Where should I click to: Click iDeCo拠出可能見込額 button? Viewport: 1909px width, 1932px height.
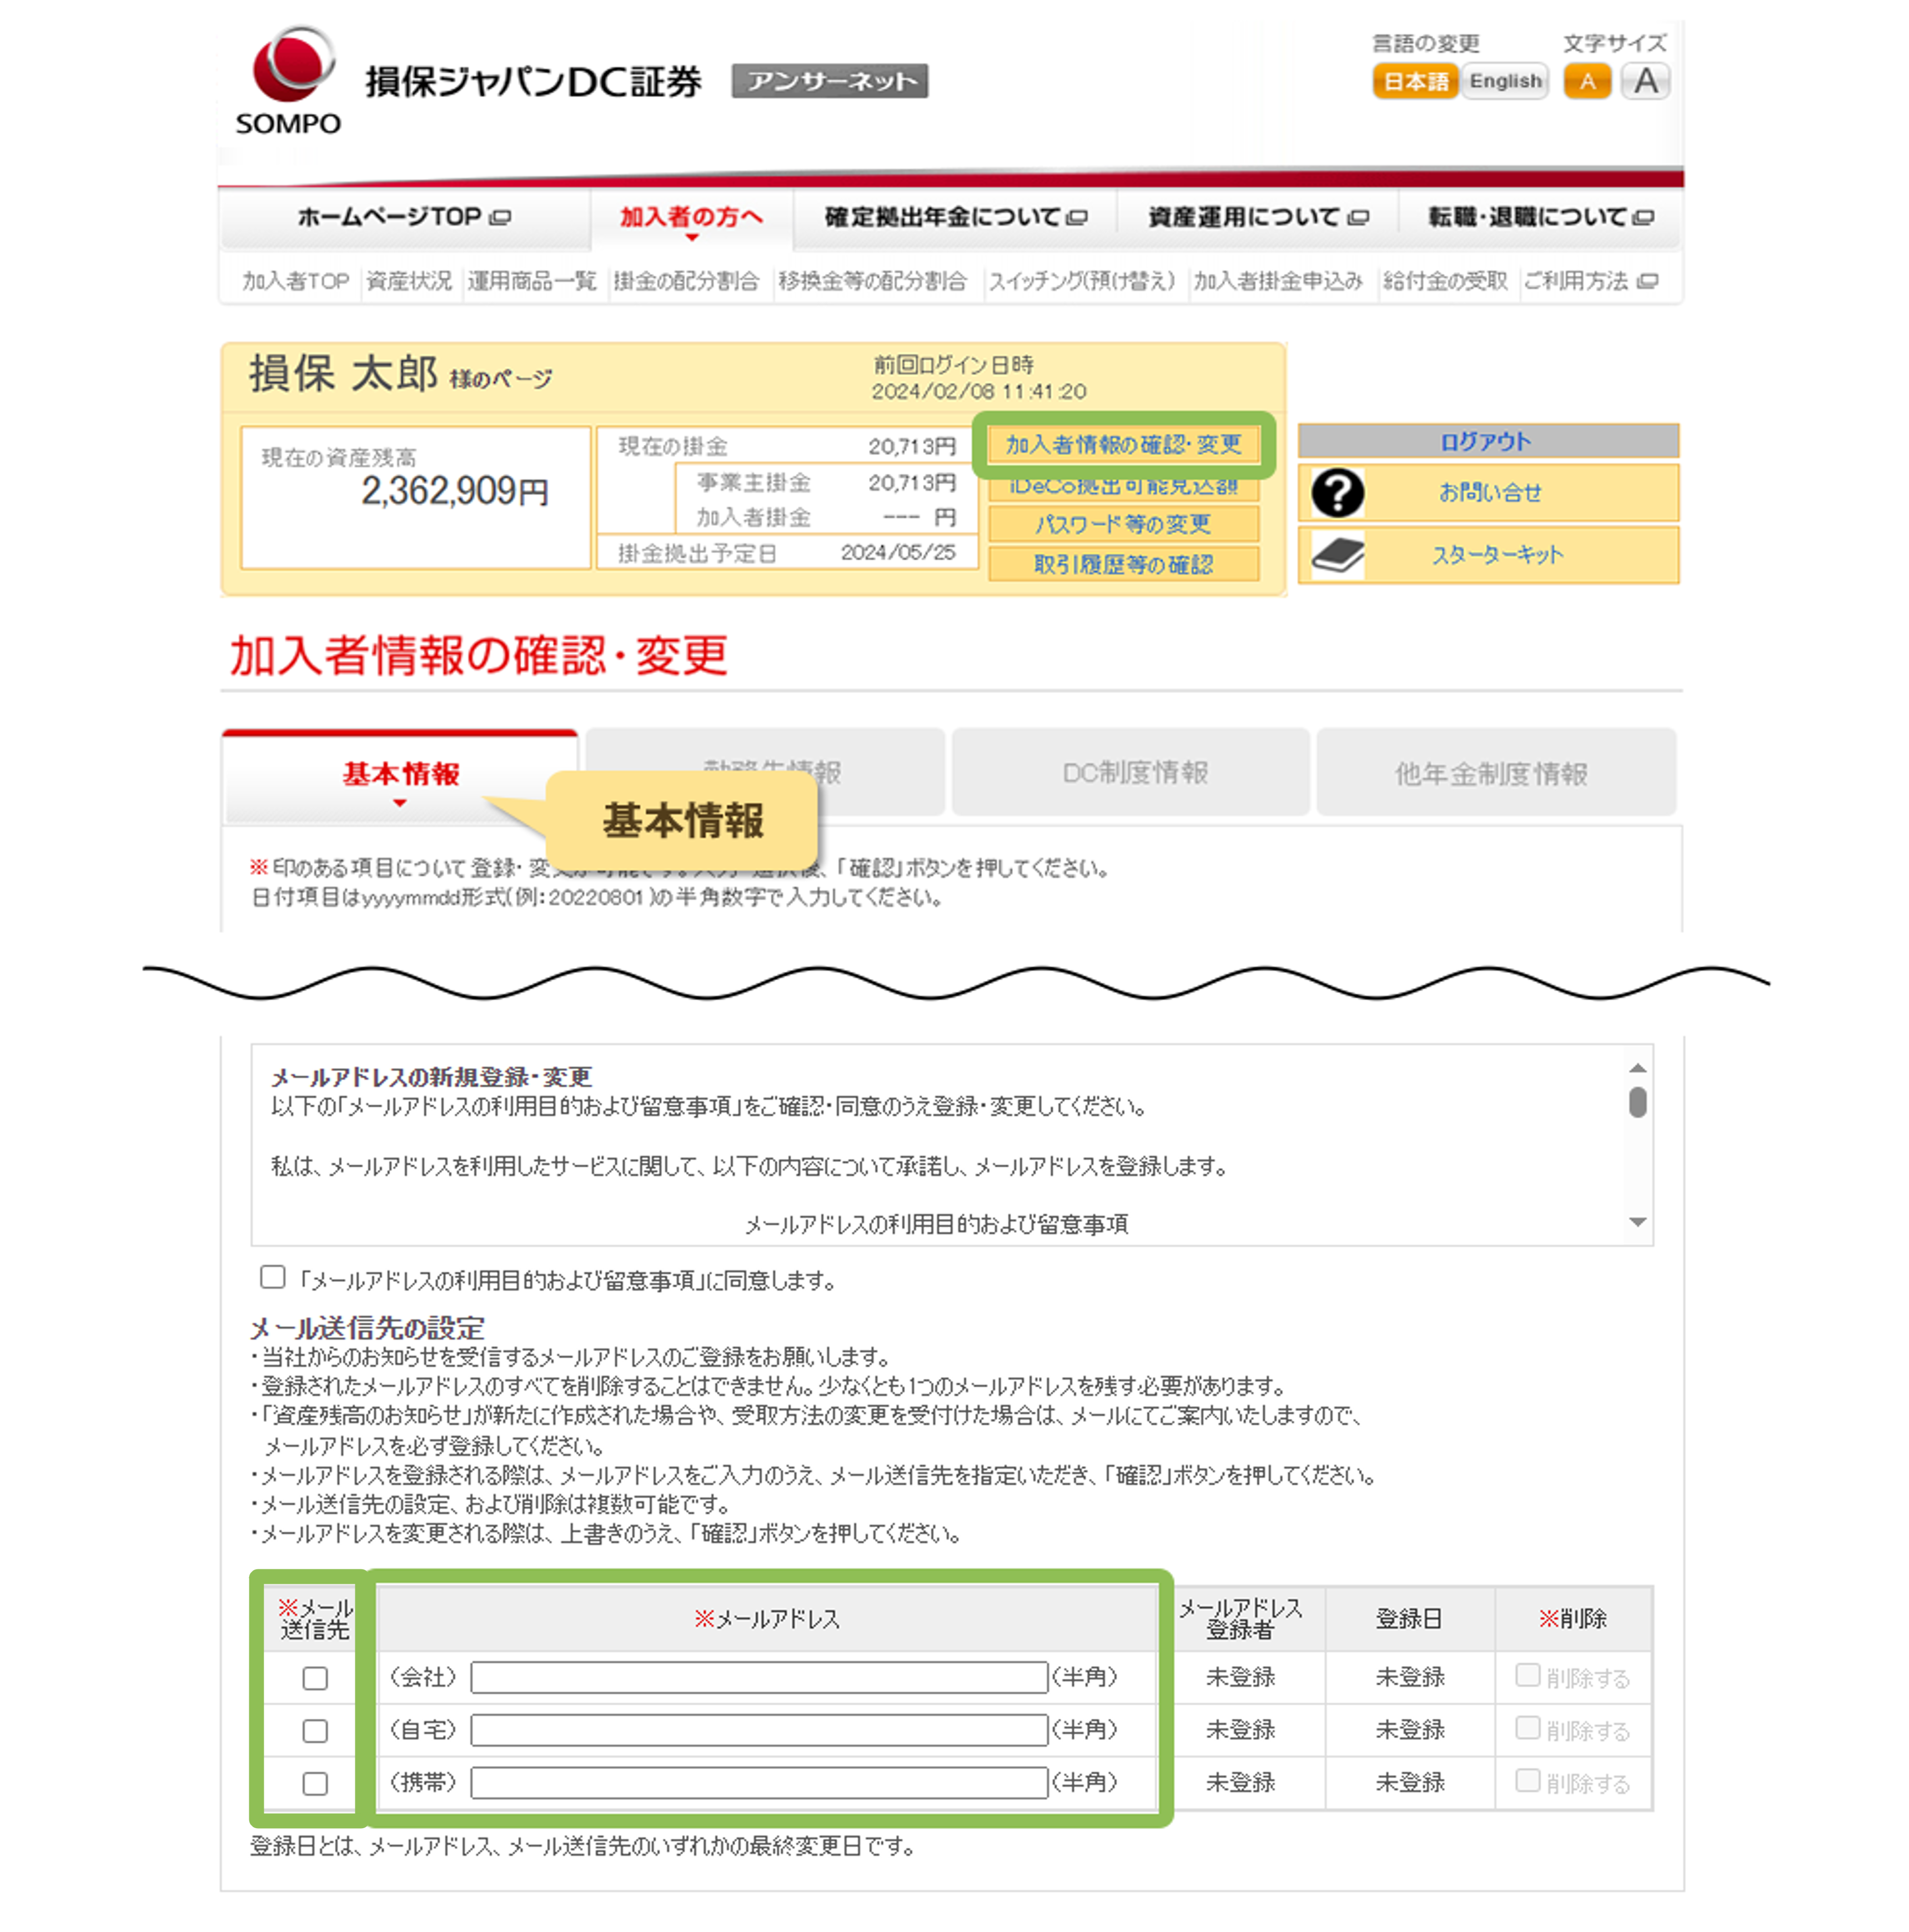click(x=1123, y=487)
